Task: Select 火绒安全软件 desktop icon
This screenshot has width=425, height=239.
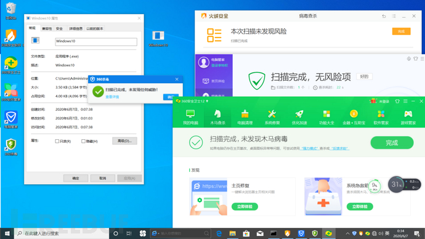Action: pyautogui.click(x=11, y=38)
